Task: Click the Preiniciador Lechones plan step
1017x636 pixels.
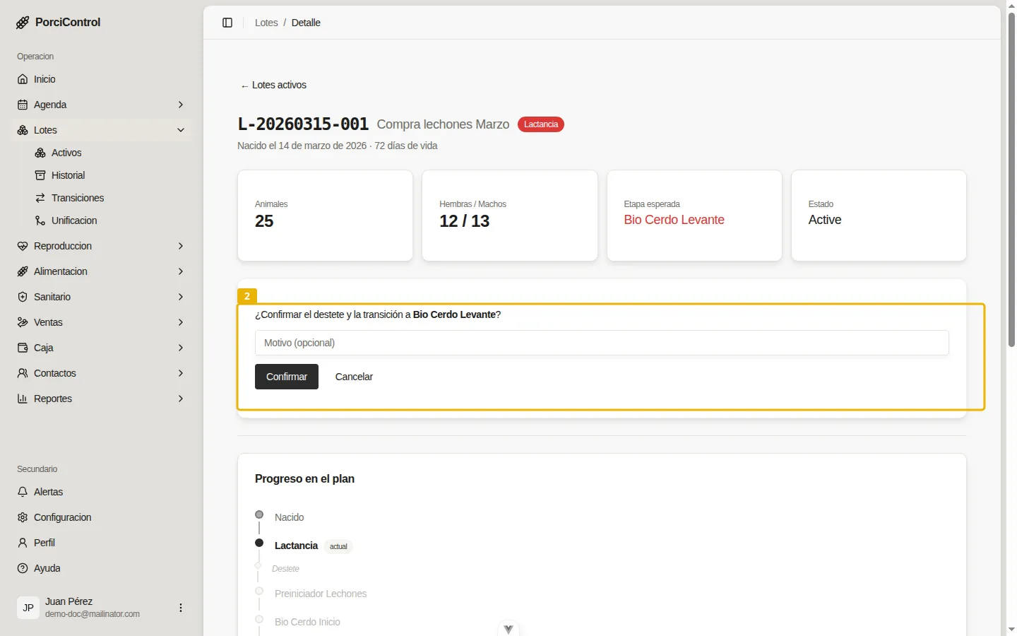Action: coord(321,594)
